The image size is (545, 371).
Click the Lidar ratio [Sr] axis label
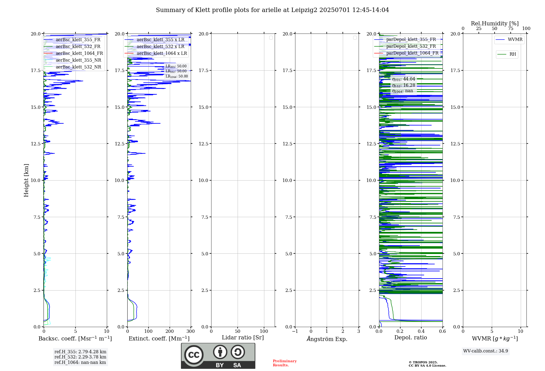[x=243, y=337]
